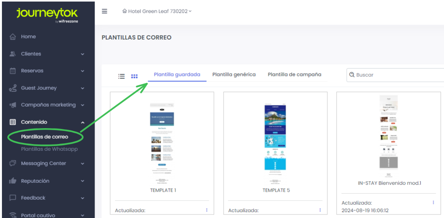The height and width of the screenshot is (218, 444).
Task: Switch to list view icon
Action: pyautogui.click(x=121, y=76)
